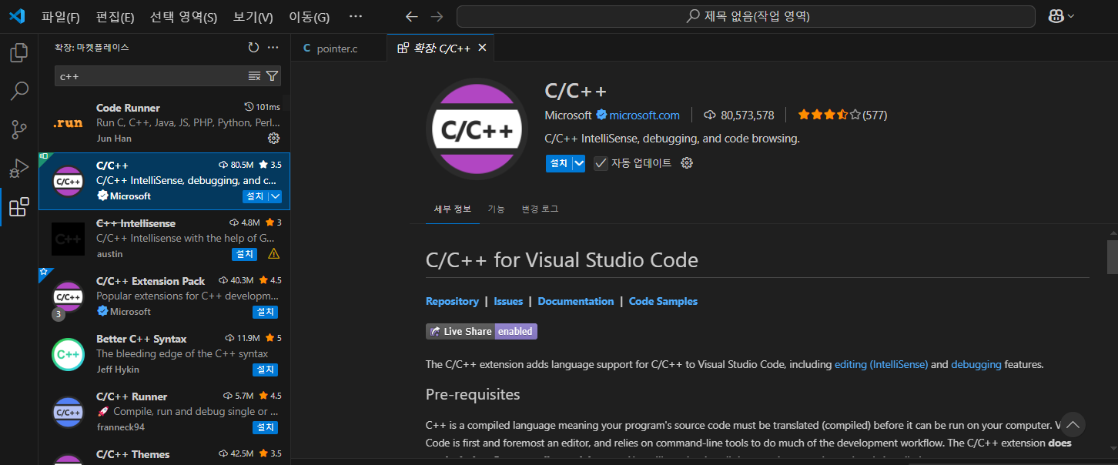The image size is (1118, 465).
Task: Install the C/C++ Runner extension
Action: (265, 427)
